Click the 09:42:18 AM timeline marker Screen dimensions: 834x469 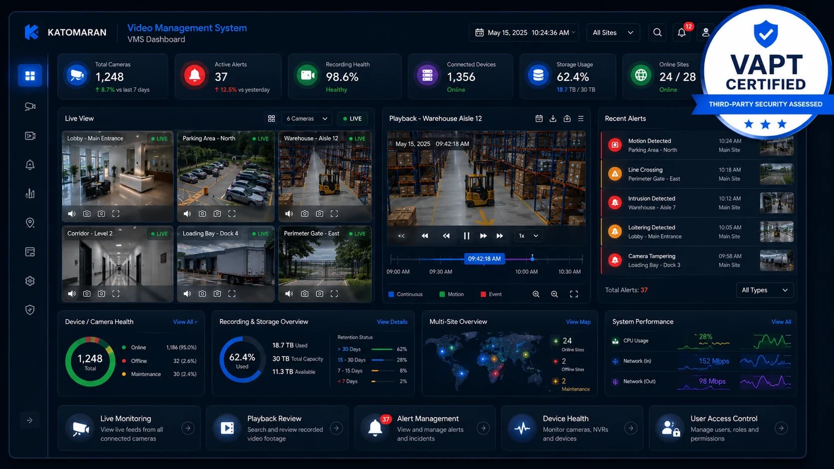[484, 259]
